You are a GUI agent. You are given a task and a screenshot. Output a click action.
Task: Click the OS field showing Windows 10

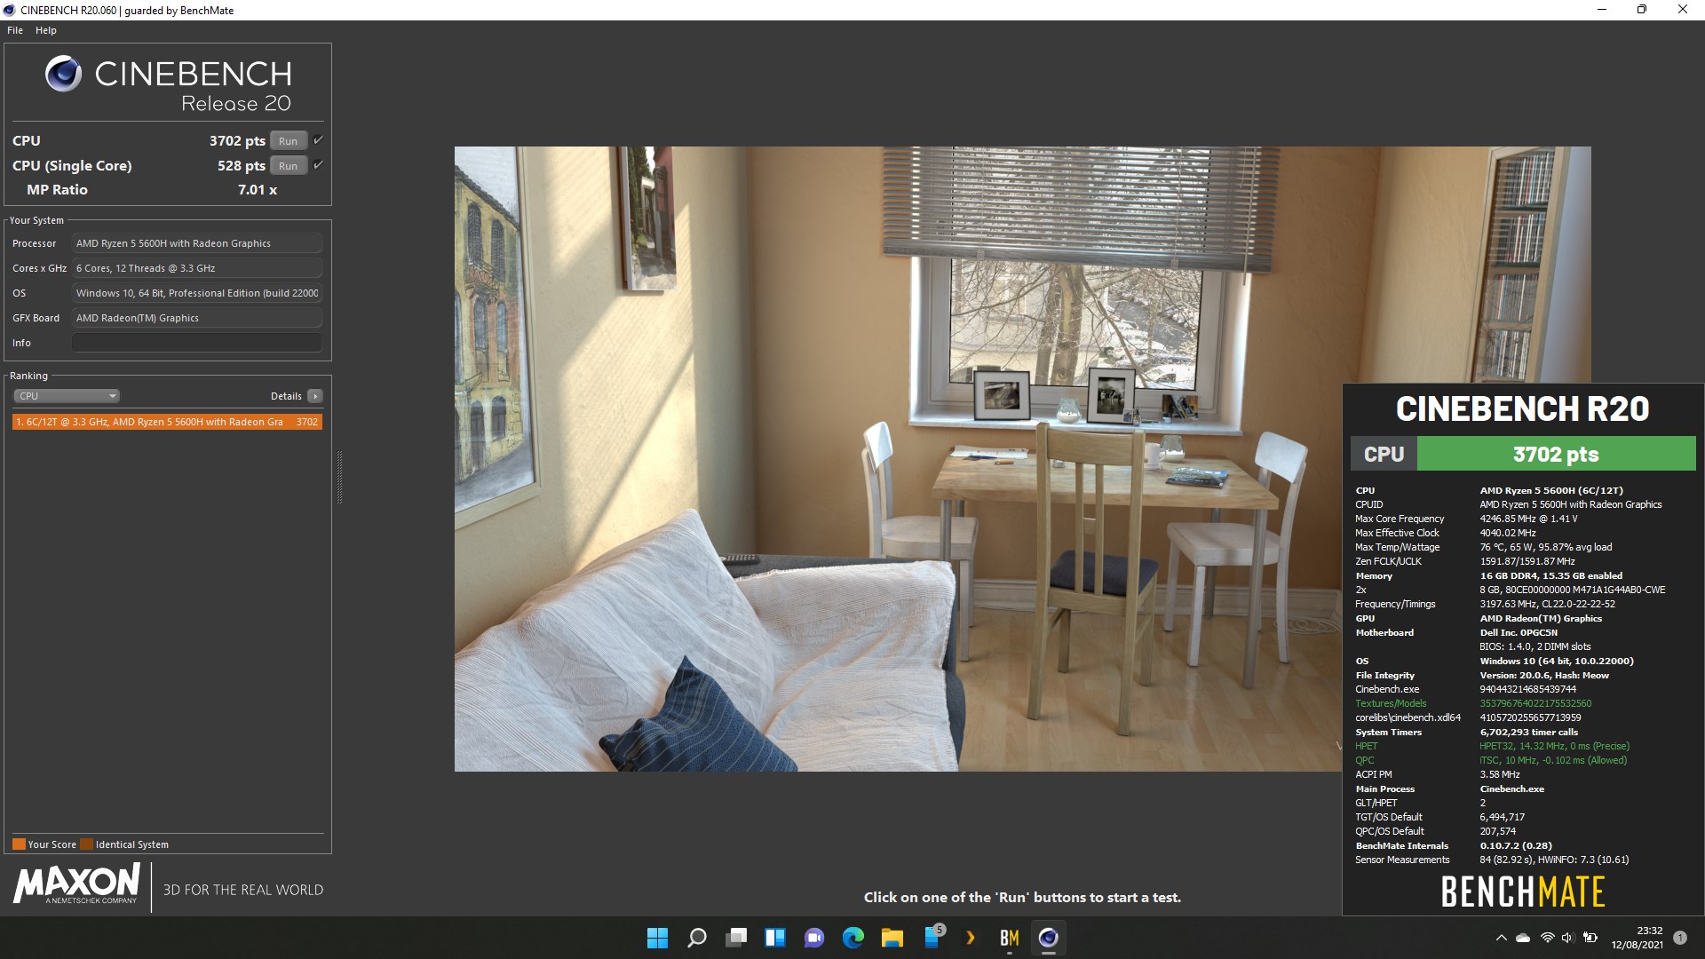[197, 293]
